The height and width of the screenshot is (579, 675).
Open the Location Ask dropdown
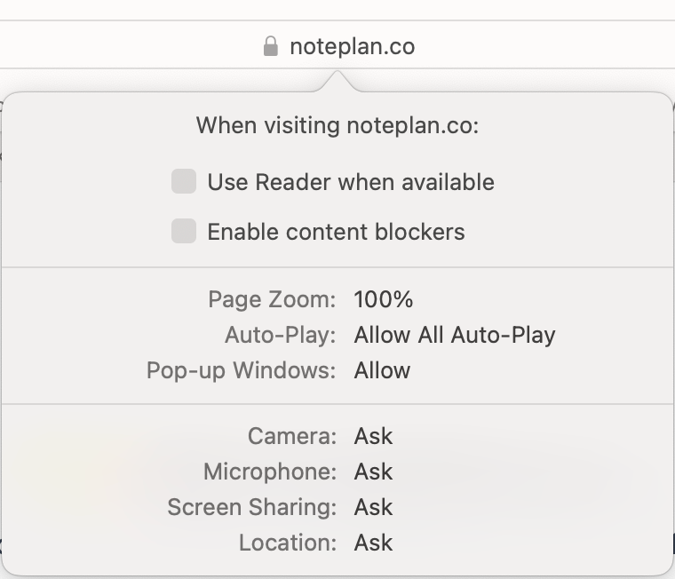373,543
